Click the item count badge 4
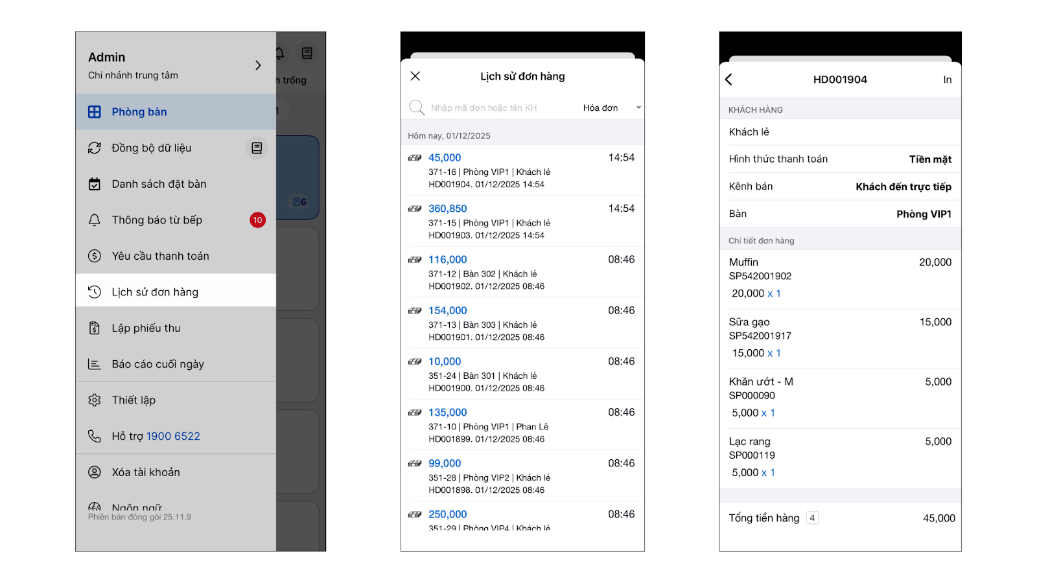This screenshot has height=583, width=1037. click(x=812, y=518)
